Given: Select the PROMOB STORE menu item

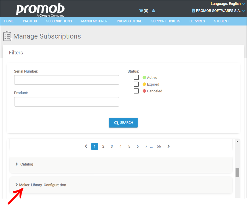Looking at the screenshot, I should point(129,21).
